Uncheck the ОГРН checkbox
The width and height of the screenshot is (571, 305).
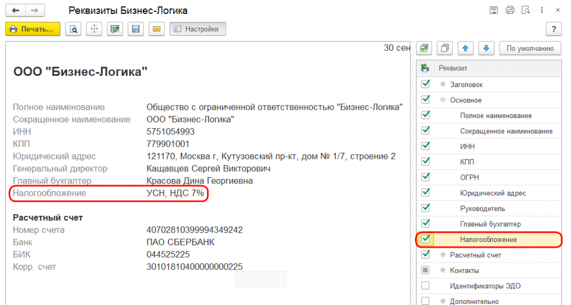click(x=425, y=177)
